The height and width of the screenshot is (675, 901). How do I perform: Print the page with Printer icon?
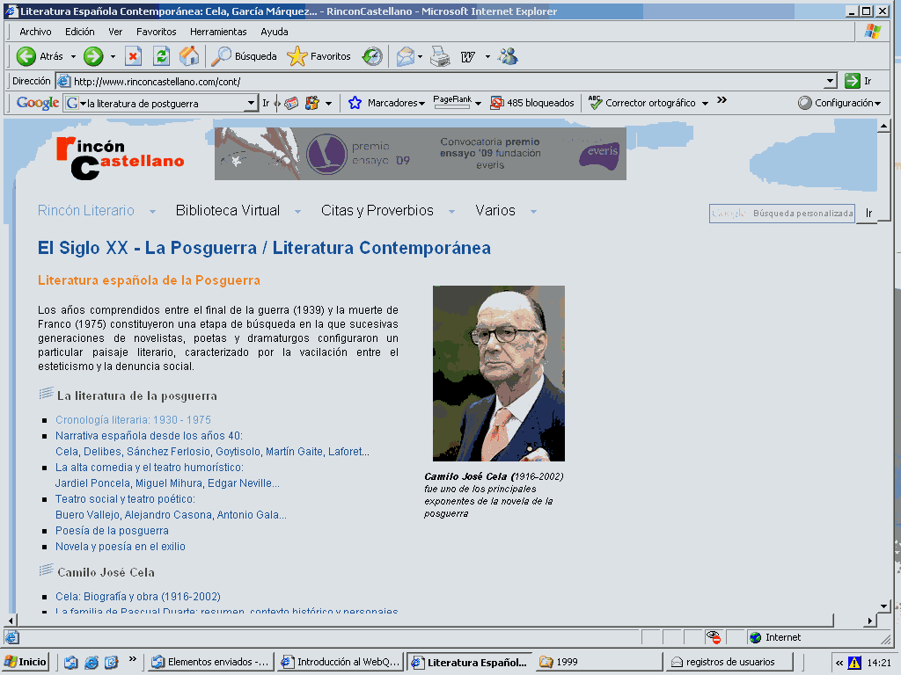coord(440,56)
